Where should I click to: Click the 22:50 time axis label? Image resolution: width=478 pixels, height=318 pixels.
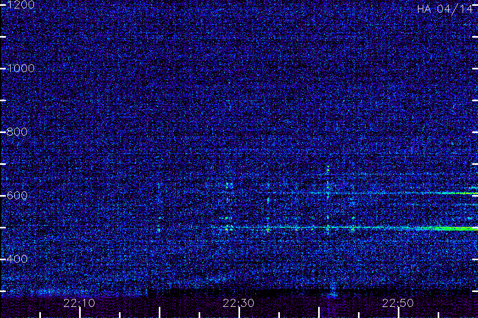coord(398,303)
